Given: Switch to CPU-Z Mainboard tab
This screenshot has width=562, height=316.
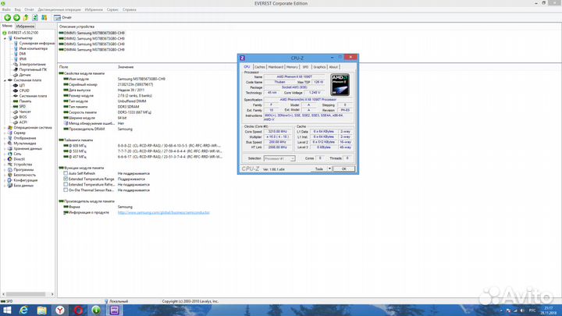Looking at the screenshot, I should pyautogui.click(x=276, y=67).
